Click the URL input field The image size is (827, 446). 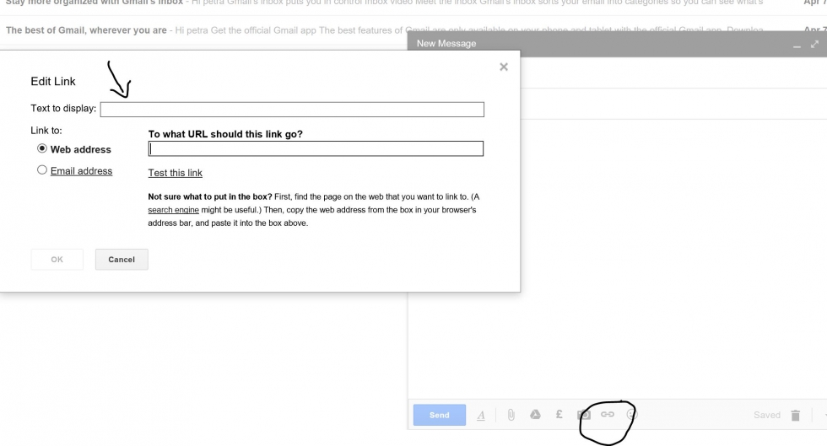tap(316, 148)
